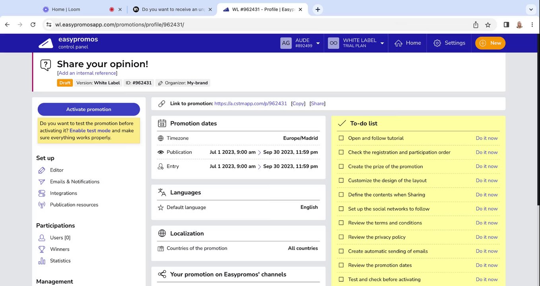
Task: Bookmark this page with the star icon
Action: tap(488, 25)
